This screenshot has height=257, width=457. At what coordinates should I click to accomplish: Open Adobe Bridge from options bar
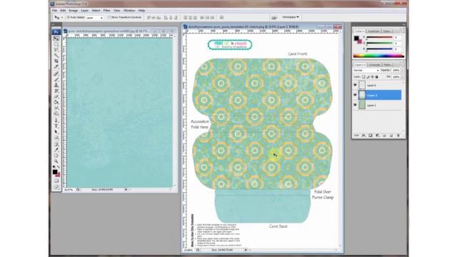274,17
